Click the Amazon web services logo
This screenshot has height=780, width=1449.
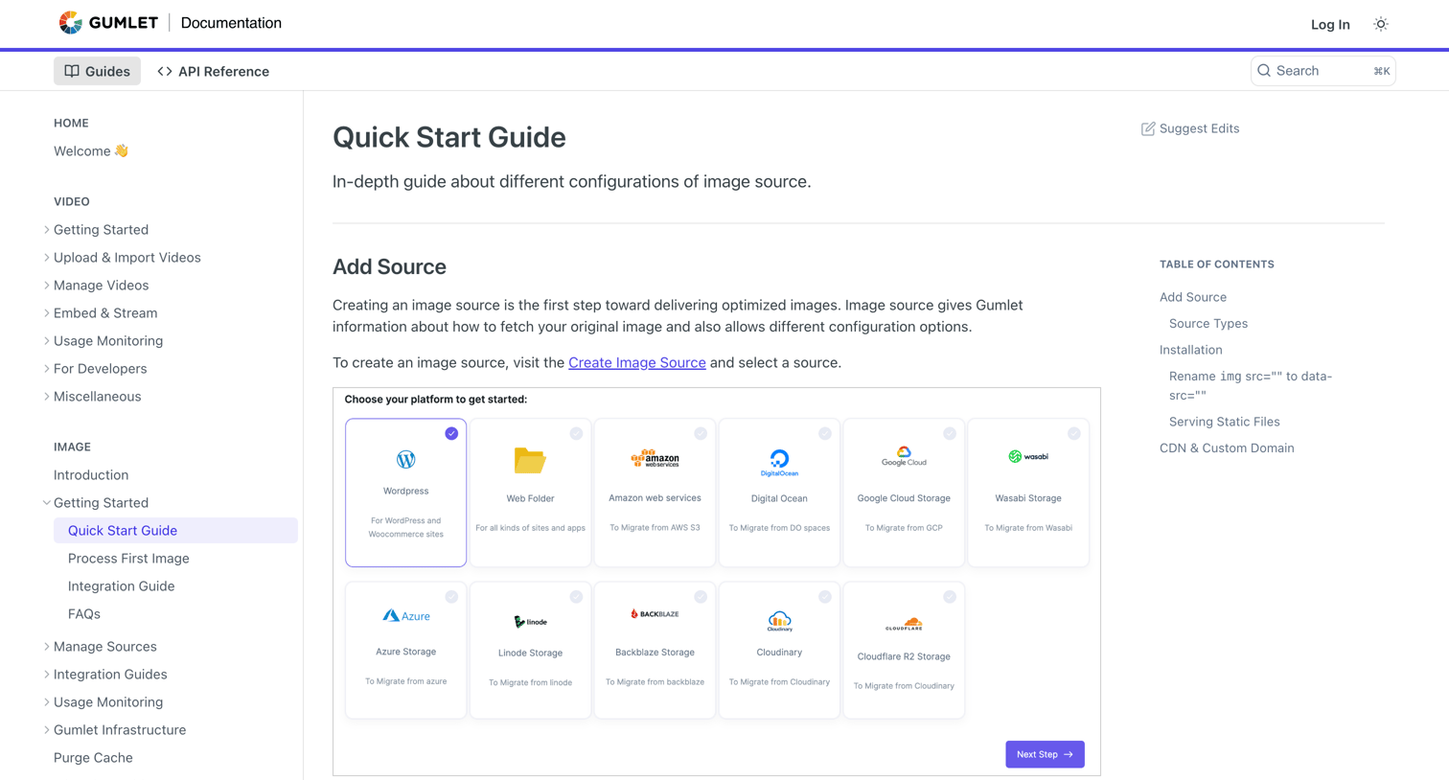655,459
